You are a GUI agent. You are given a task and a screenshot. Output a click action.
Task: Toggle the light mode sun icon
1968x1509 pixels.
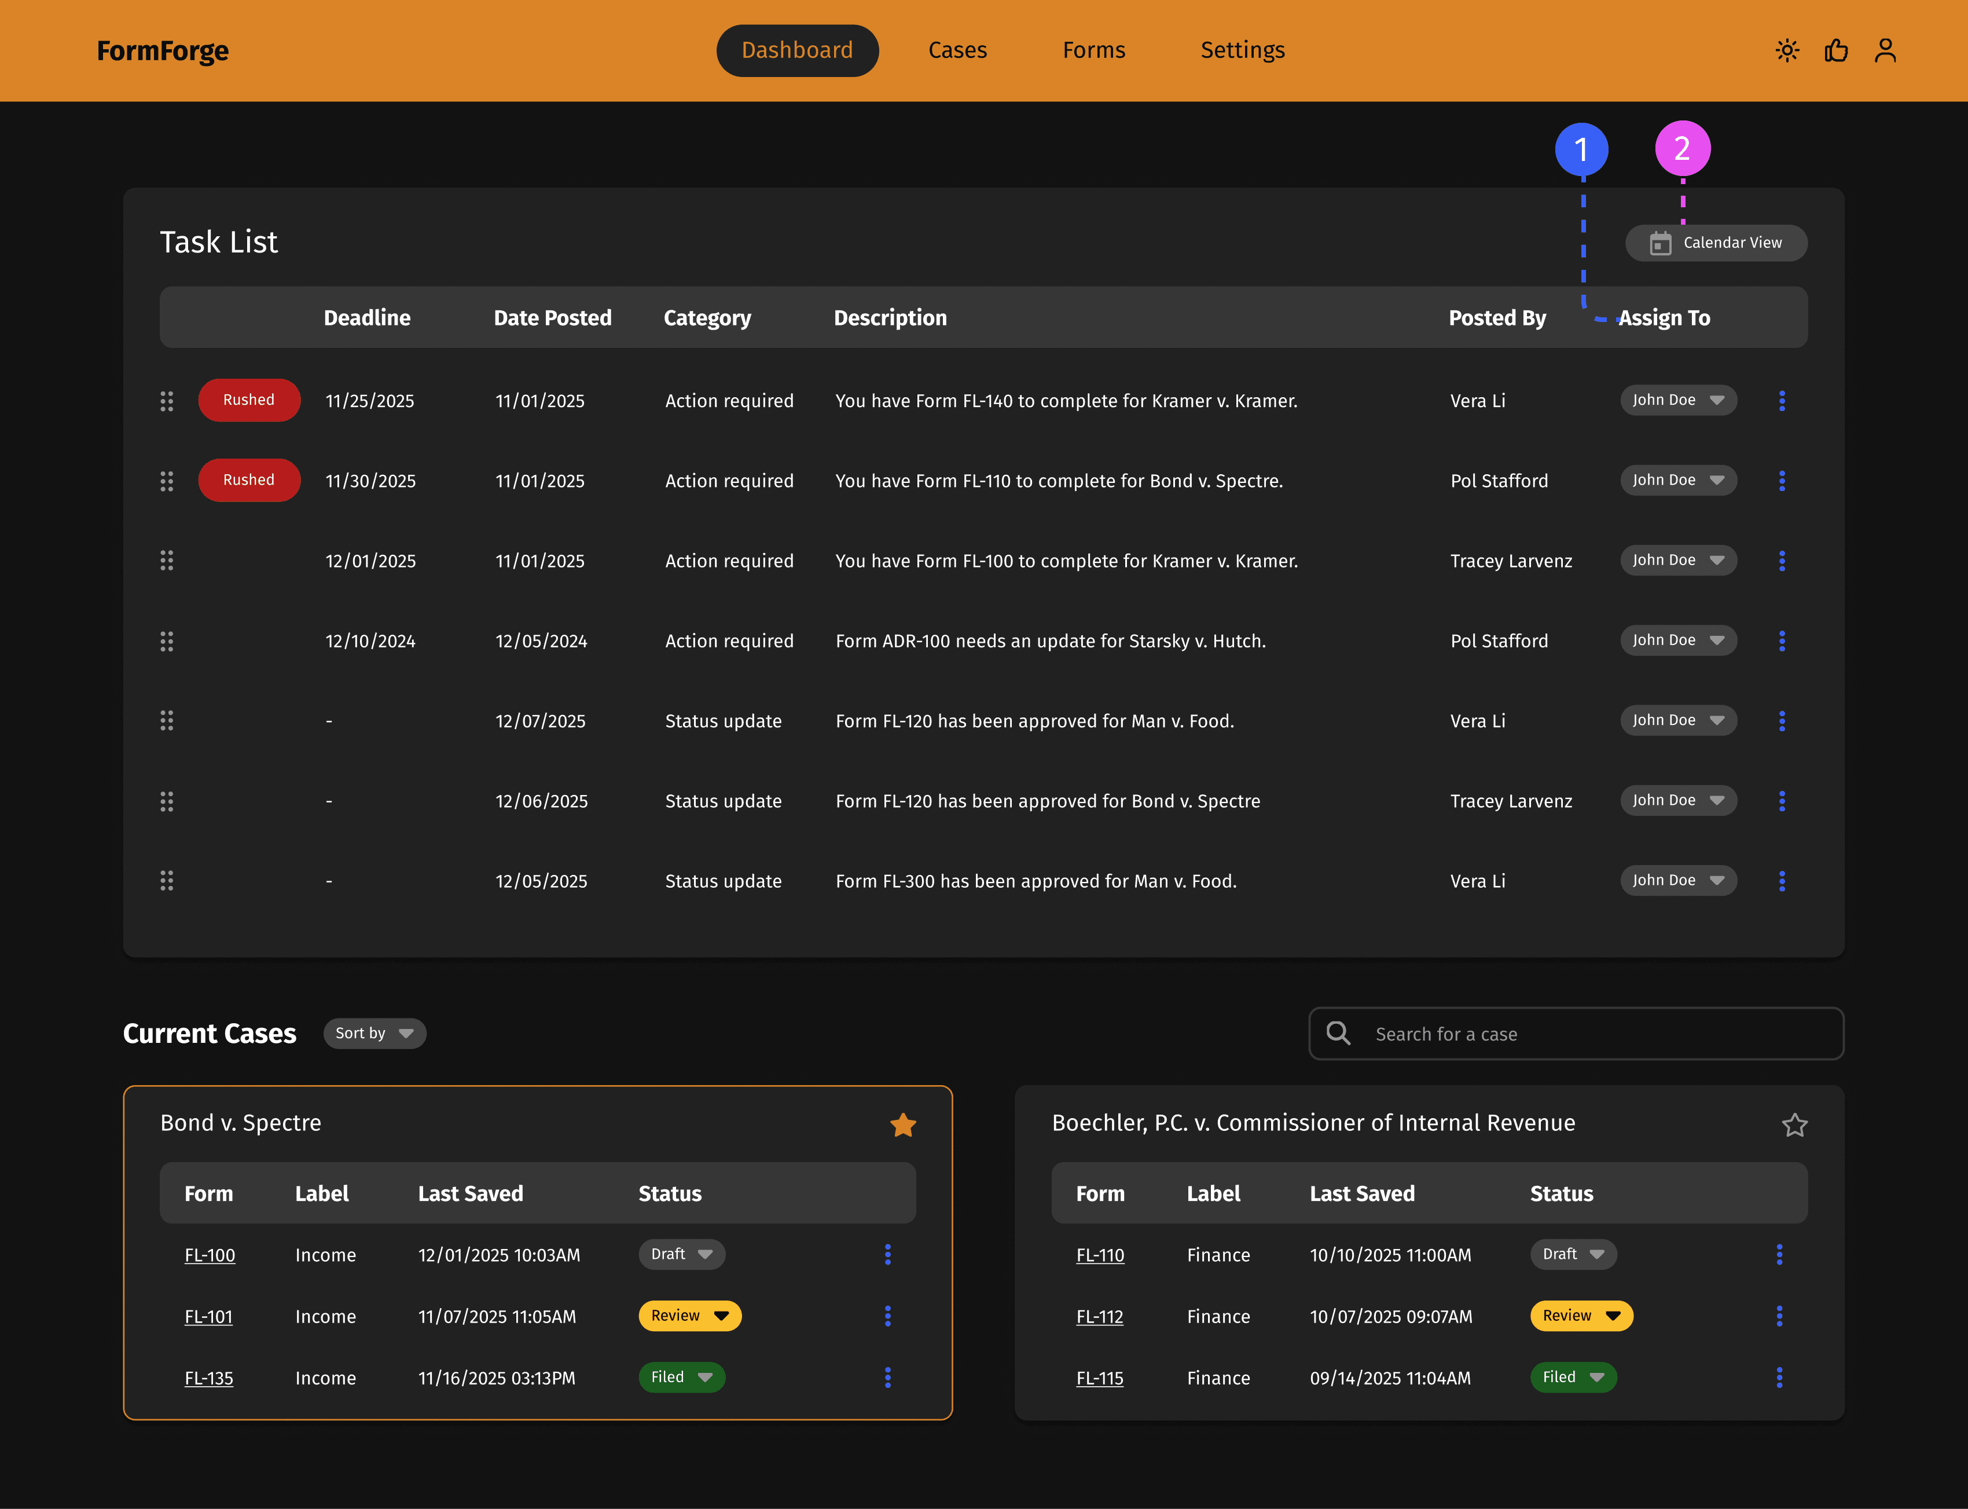click(1787, 50)
